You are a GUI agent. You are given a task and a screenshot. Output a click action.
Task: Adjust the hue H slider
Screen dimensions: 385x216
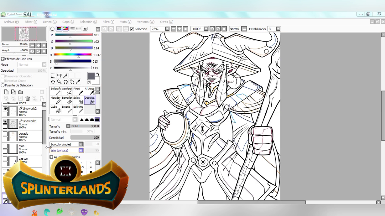(72, 55)
